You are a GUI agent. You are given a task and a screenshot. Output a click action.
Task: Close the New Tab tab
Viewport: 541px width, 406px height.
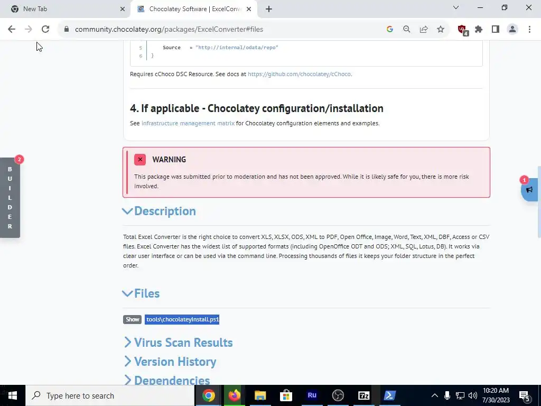123,9
